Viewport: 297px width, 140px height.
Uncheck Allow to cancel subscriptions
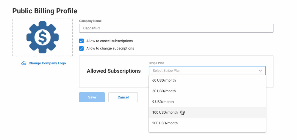coord(82,41)
